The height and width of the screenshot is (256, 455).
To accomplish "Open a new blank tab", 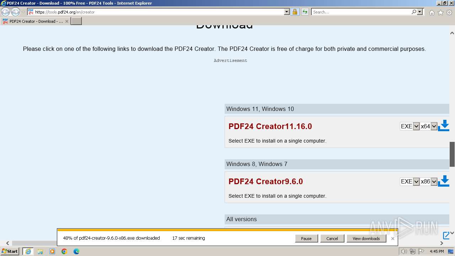I will 76,21.
